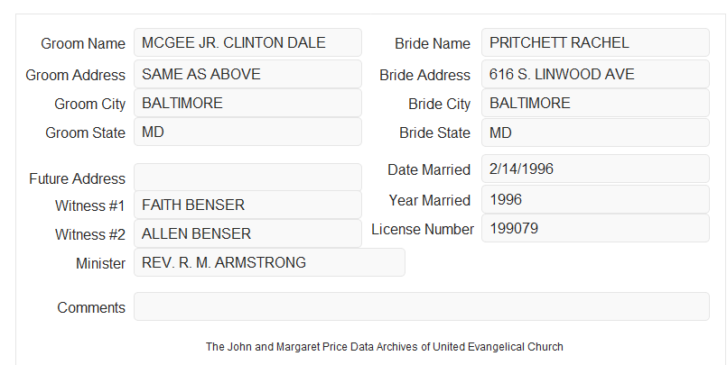Focus the License Number field
Viewport: 727px width, 365px height.
point(595,228)
